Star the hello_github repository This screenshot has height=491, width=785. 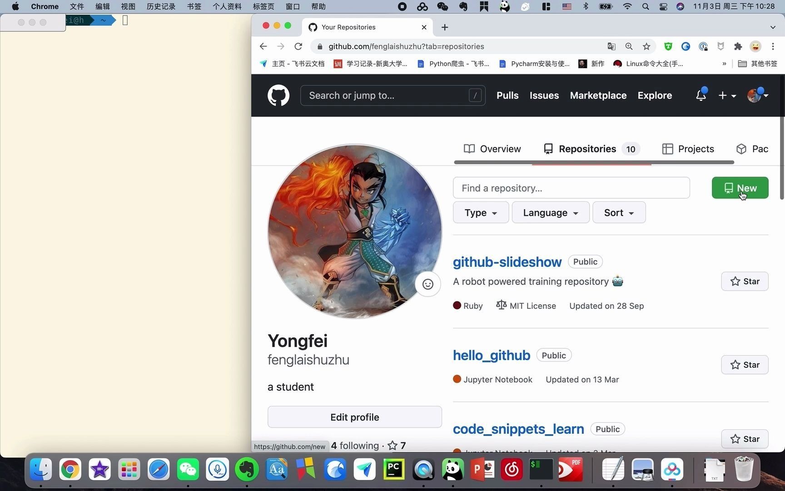(x=745, y=364)
